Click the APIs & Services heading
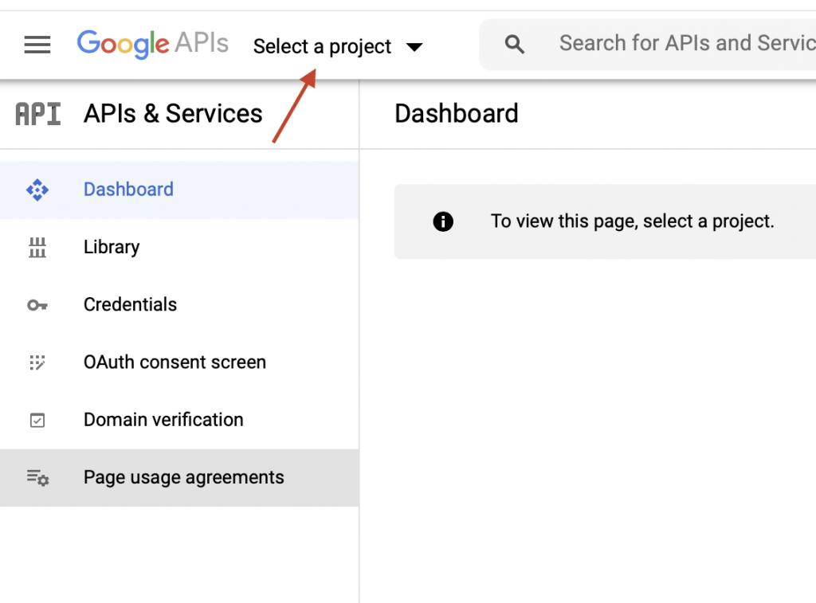 173,114
